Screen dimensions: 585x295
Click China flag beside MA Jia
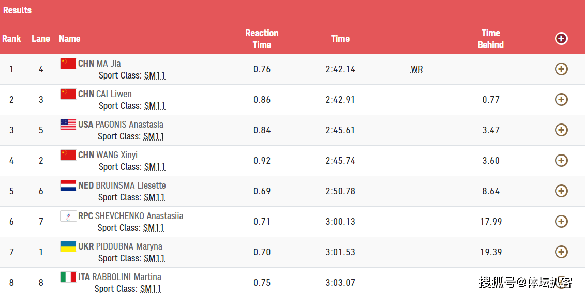click(68, 64)
